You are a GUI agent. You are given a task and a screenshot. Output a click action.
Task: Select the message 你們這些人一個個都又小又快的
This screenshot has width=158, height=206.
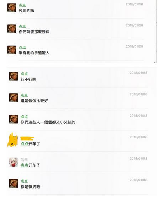point(48,122)
